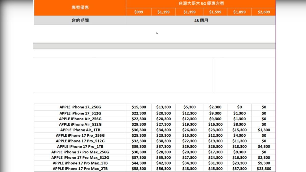Image resolution: width=306 pixels, height=172 pixels.
Task: Select the $45,300 price for Pro Max_2TB
Action: coord(215,169)
